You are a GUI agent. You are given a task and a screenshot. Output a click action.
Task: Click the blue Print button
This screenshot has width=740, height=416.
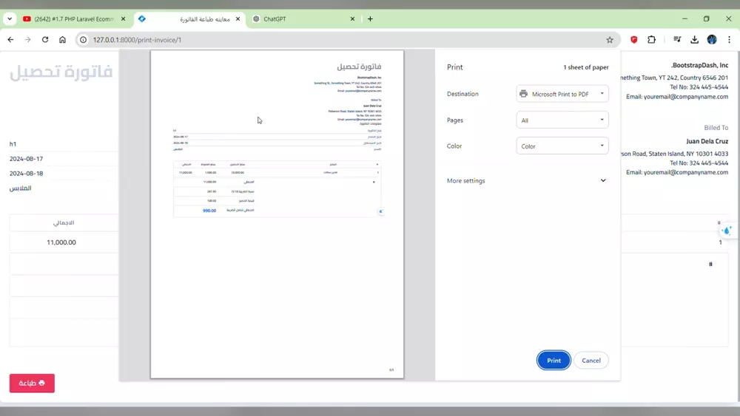pyautogui.click(x=554, y=361)
